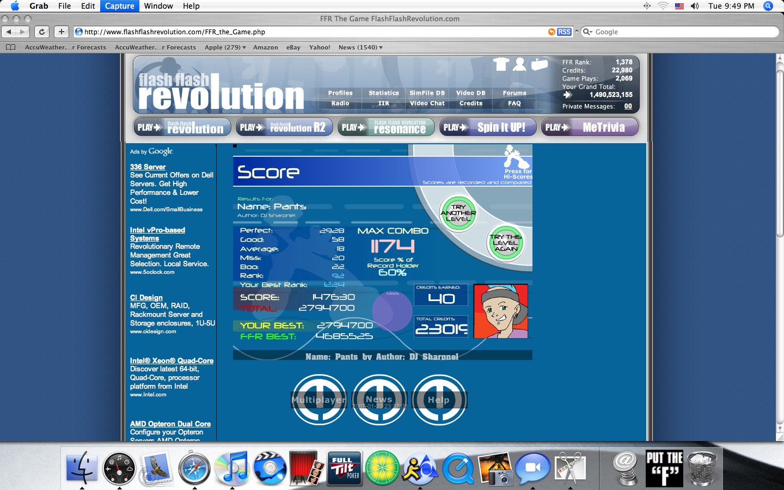Open the Window menu
The image size is (784, 490).
point(158,6)
